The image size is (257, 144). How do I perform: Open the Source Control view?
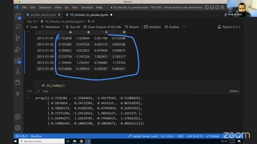tap(18, 38)
